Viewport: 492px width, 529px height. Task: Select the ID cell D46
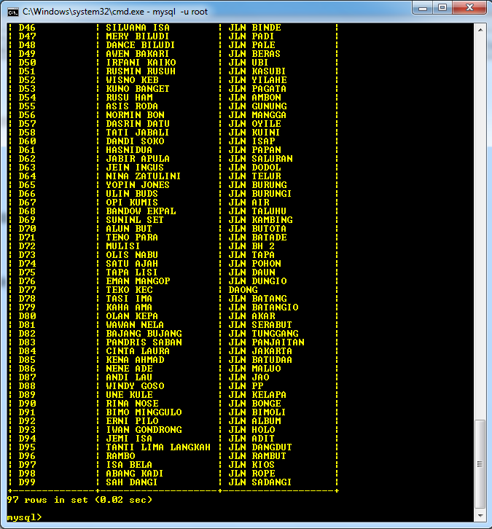coord(27,28)
